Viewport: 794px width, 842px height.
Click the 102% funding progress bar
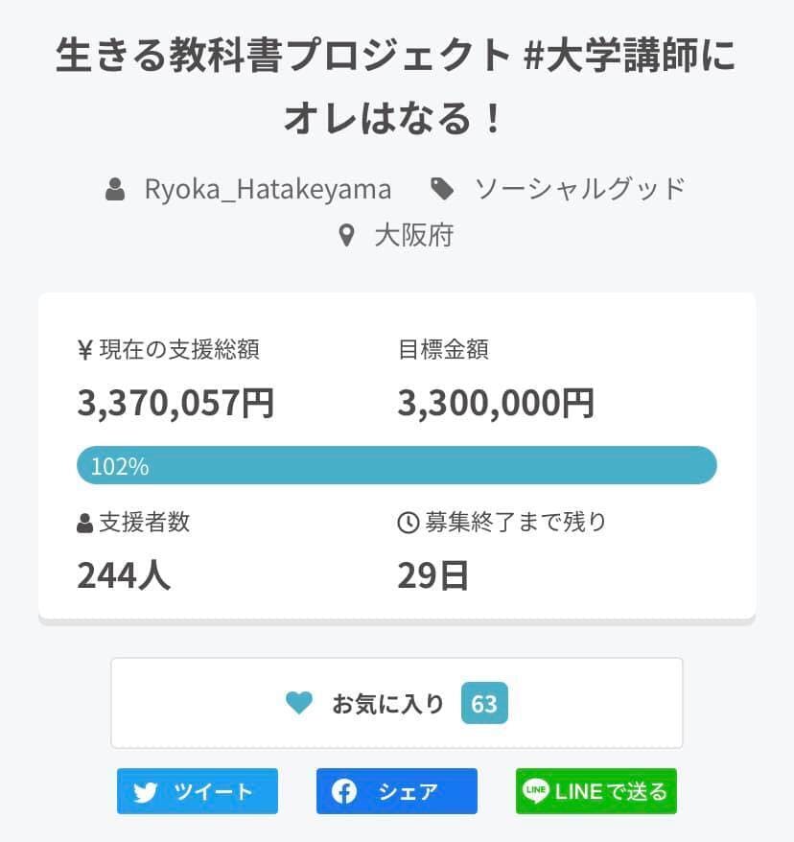point(397,465)
